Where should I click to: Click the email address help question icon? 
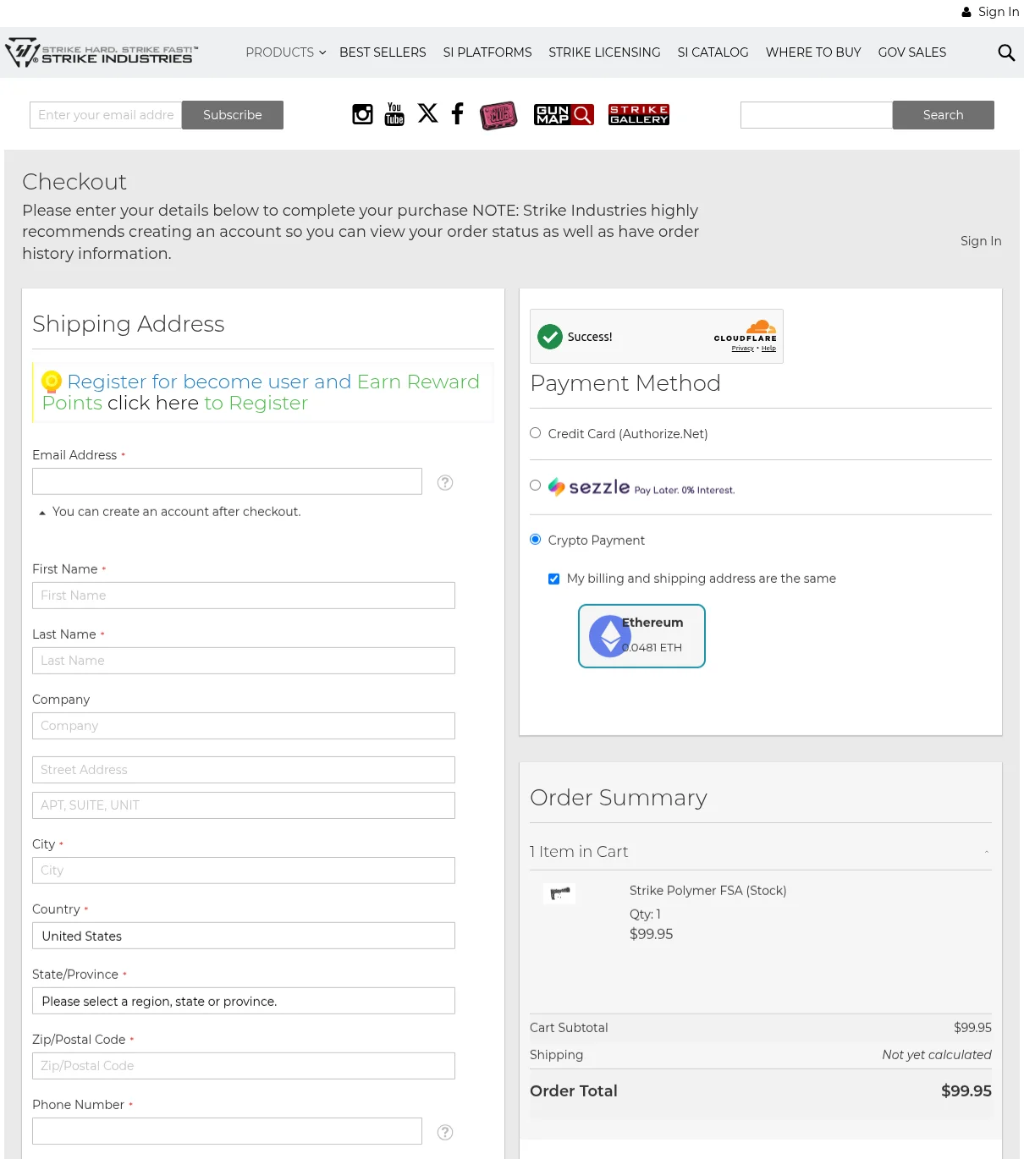tap(445, 482)
